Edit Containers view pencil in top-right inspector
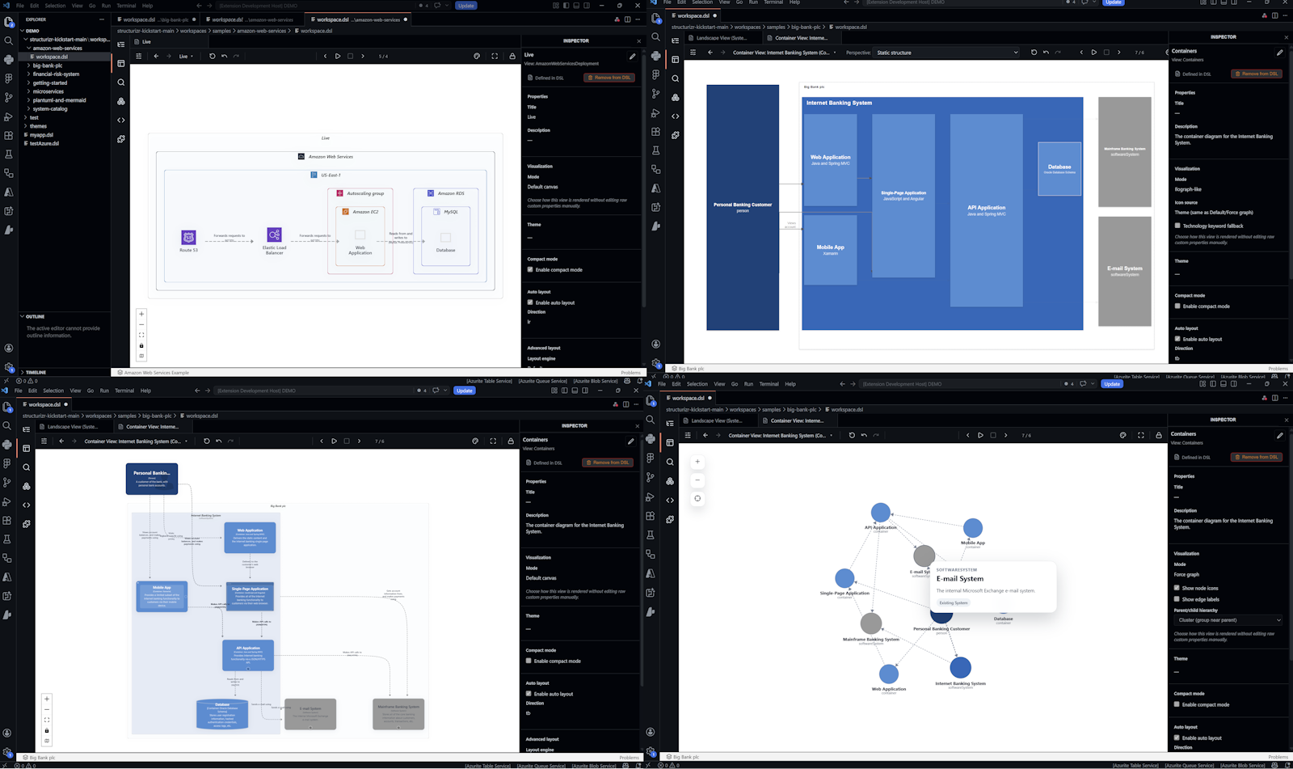Screen dimensions: 1293x769 [1280, 53]
